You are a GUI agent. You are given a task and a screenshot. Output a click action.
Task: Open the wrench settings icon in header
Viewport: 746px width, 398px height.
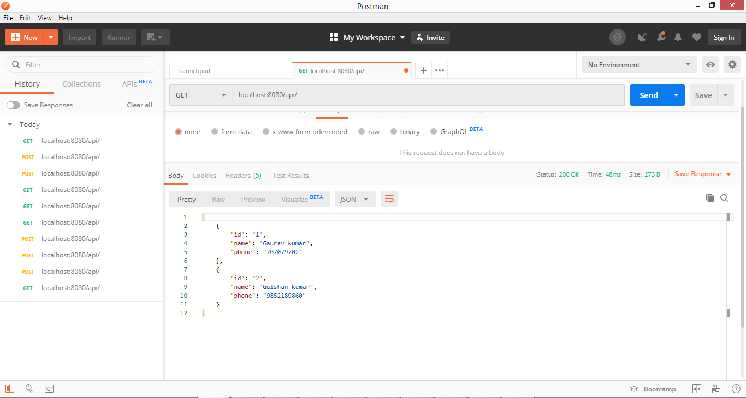coord(661,37)
